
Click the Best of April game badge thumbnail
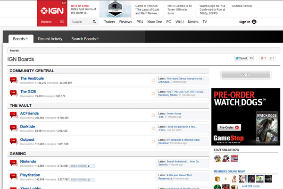click(x=115, y=9)
